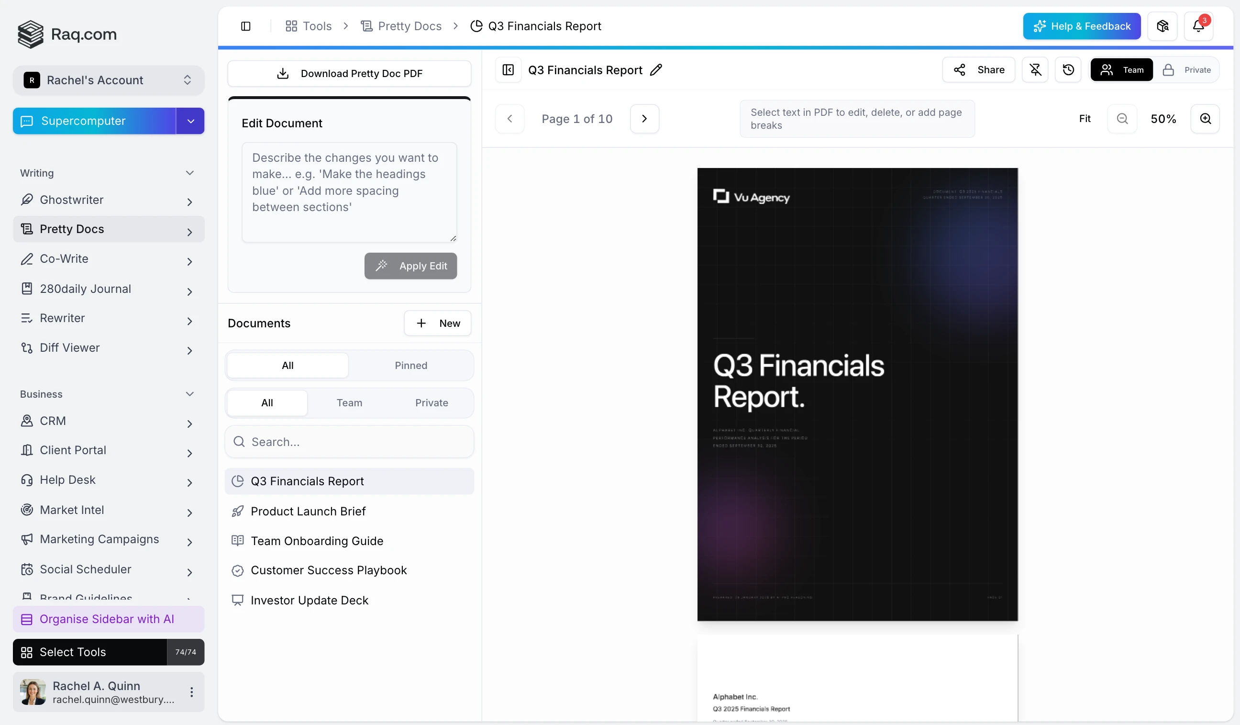Zoom in the PDF preview
Image resolution: width=1240 pixels, height=725 pixels.
[1205, 119]
